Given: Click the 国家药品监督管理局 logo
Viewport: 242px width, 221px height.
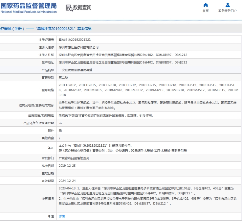Looking at the screenshot, I should (29, 8).
